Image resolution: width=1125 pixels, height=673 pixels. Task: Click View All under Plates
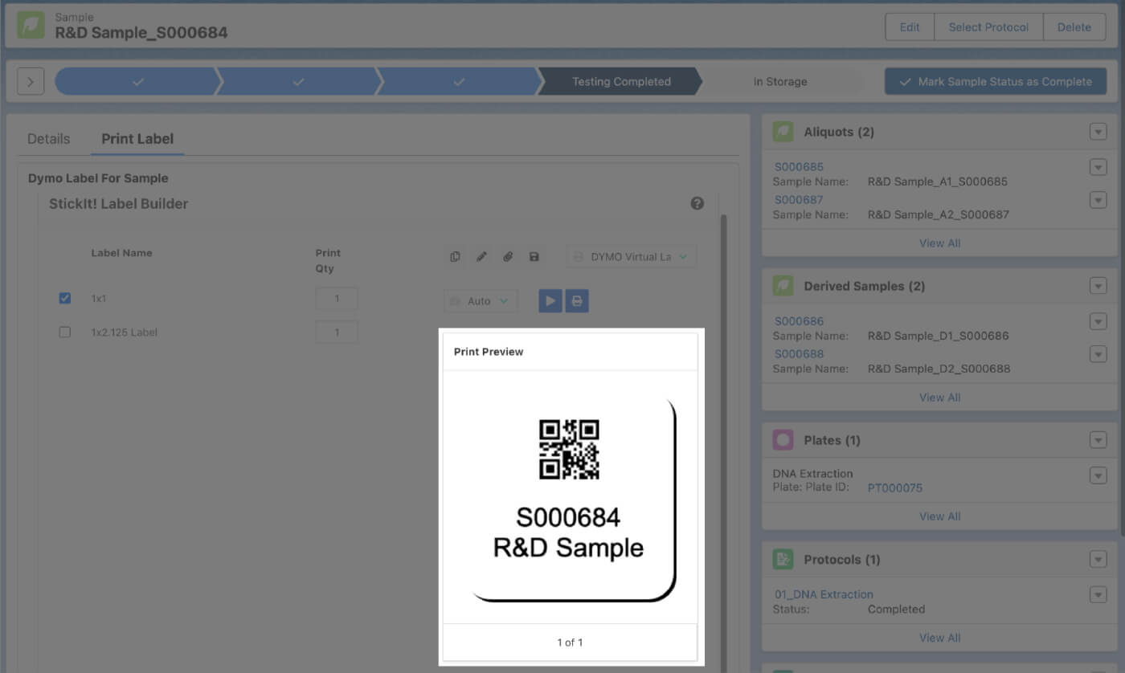pos(939,516)
